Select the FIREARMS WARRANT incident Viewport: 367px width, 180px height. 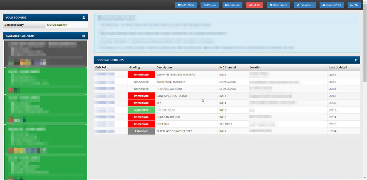click(x=170, y=89)
